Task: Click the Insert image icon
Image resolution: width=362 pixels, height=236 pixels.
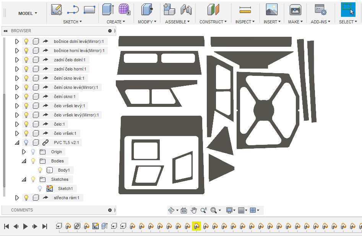Action: pyautogui.click(x=272, y=10)
